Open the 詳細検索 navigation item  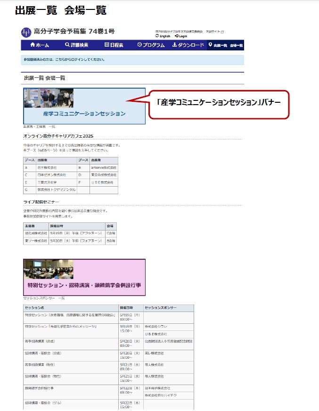tap(76, 45)
